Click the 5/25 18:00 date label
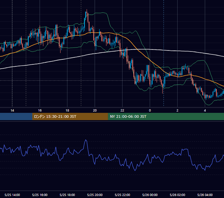Screen dimensions: 224x198 point(67,195)
